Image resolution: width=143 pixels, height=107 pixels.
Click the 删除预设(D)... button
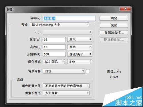click(x=114, y=40)
